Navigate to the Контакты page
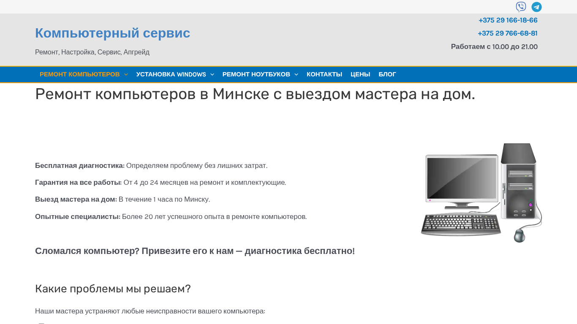This screenshot has width=577, height=324. pyautogui.click(x=324, y=74)
